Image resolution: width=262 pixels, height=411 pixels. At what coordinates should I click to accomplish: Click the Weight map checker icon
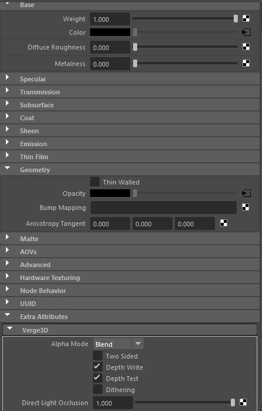246,18
